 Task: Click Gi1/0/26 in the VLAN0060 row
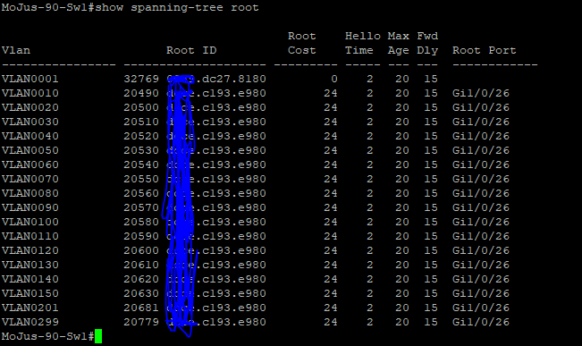click(x=481, y=165)
